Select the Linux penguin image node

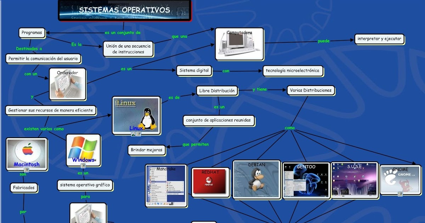coord(136,115)
